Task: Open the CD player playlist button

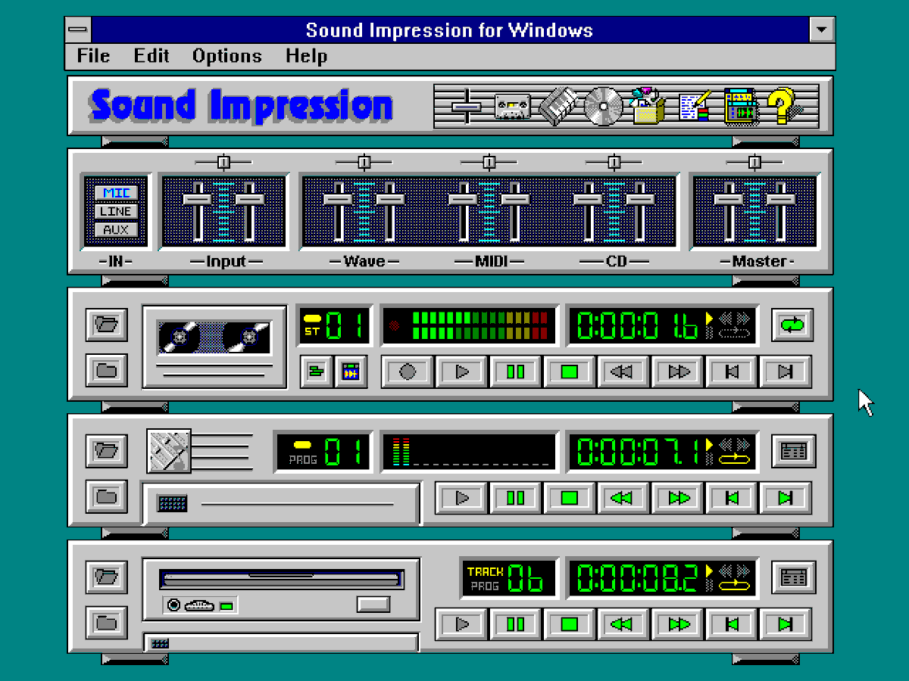Action: pos(793,578)
